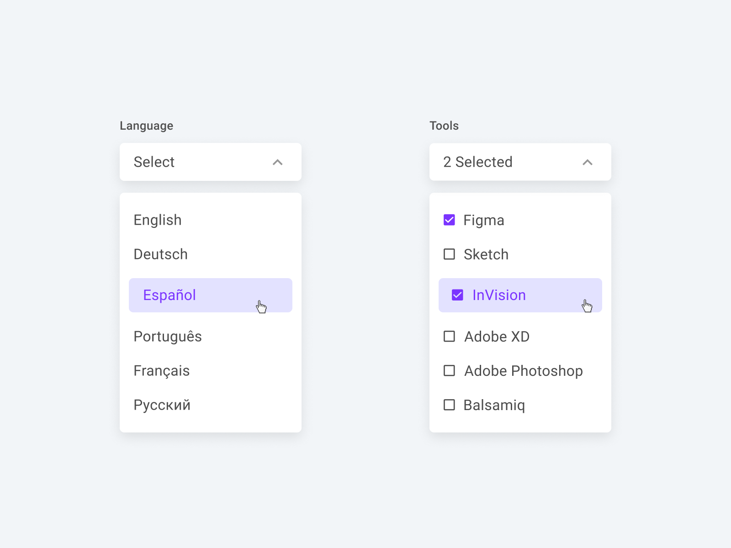Click the '2 Selected' Tools field
Viewport: 731px width, 548px height.
click(x=503, y=162)
